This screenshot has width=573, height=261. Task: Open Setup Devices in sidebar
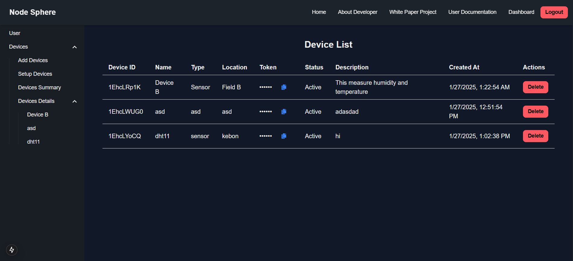(x=35, y=74)
